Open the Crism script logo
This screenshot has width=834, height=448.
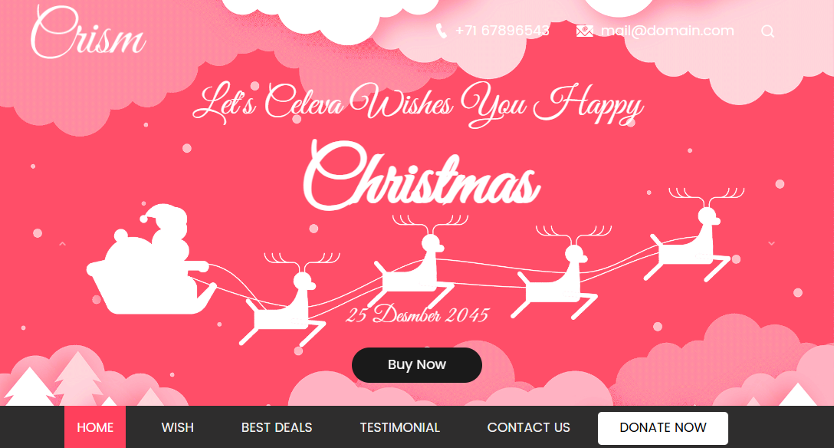tap(87, 33)
